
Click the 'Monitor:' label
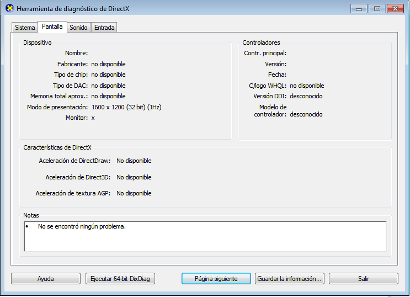coord(77,118)
